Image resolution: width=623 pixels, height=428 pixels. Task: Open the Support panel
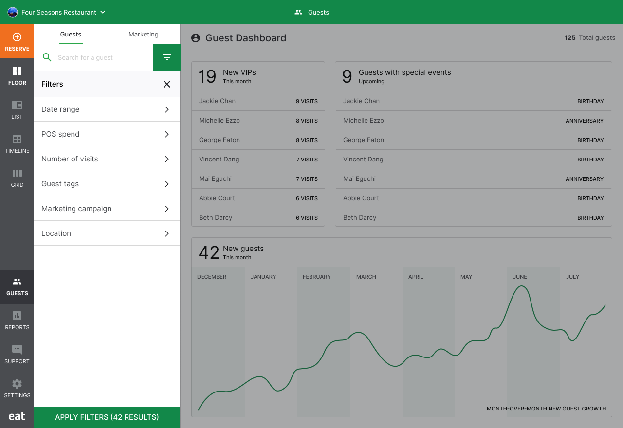pyautogui.click(x=17, y=355)
